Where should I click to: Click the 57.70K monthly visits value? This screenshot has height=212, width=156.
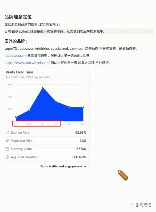pyautogui.click(x=81, y=149)
